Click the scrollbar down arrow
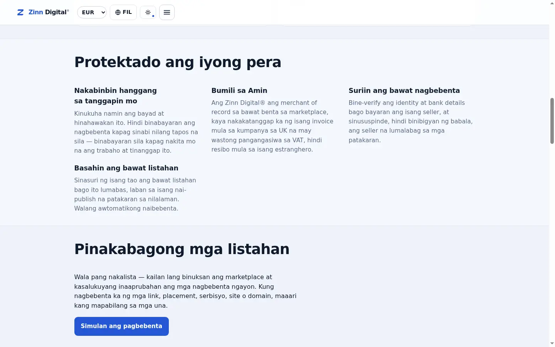 click(x=552, y=344)
